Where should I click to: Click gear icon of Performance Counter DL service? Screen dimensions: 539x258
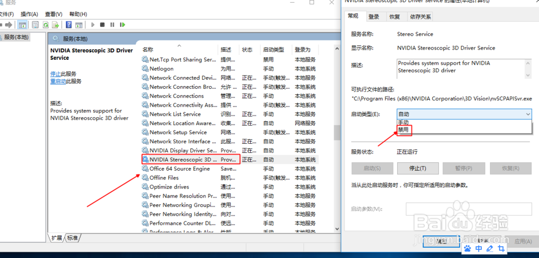(x=145, y=224)
